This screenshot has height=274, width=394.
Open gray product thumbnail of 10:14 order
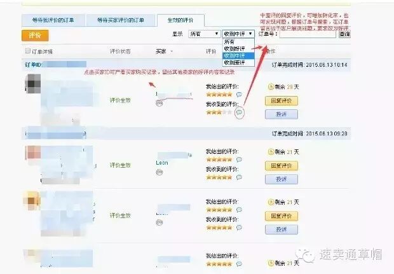pos(33,83)
